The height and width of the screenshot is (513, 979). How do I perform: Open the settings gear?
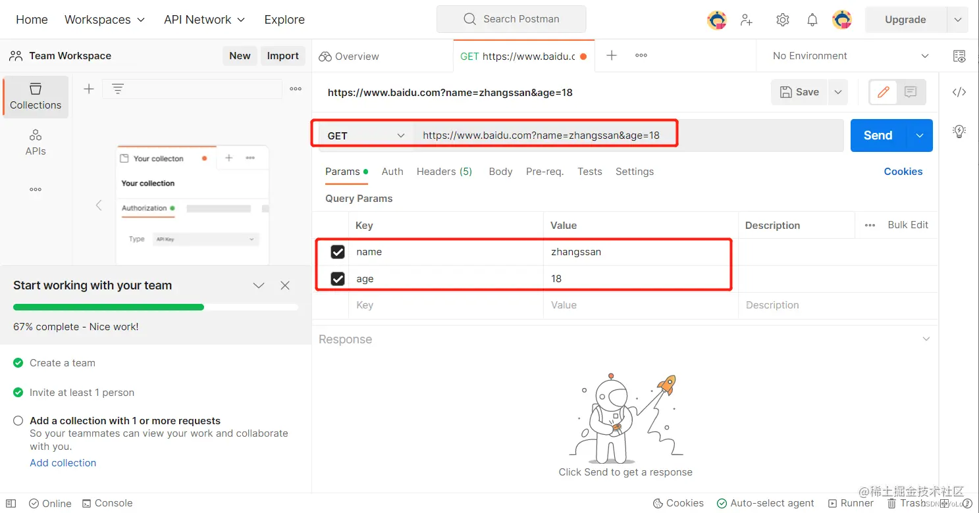[x=782, y=20]
